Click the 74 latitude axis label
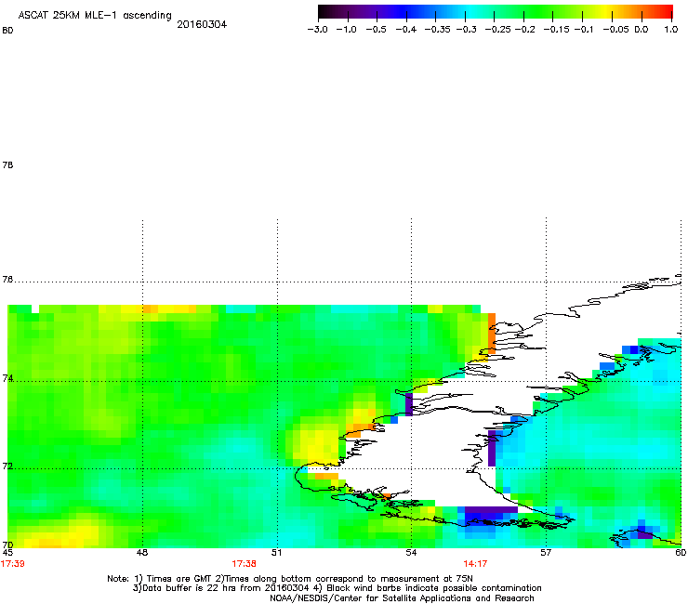Screen dimensions: 688x604 7,378
